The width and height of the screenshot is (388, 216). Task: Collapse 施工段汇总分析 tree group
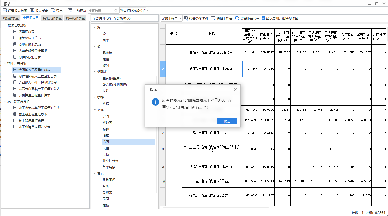[5, 101]
